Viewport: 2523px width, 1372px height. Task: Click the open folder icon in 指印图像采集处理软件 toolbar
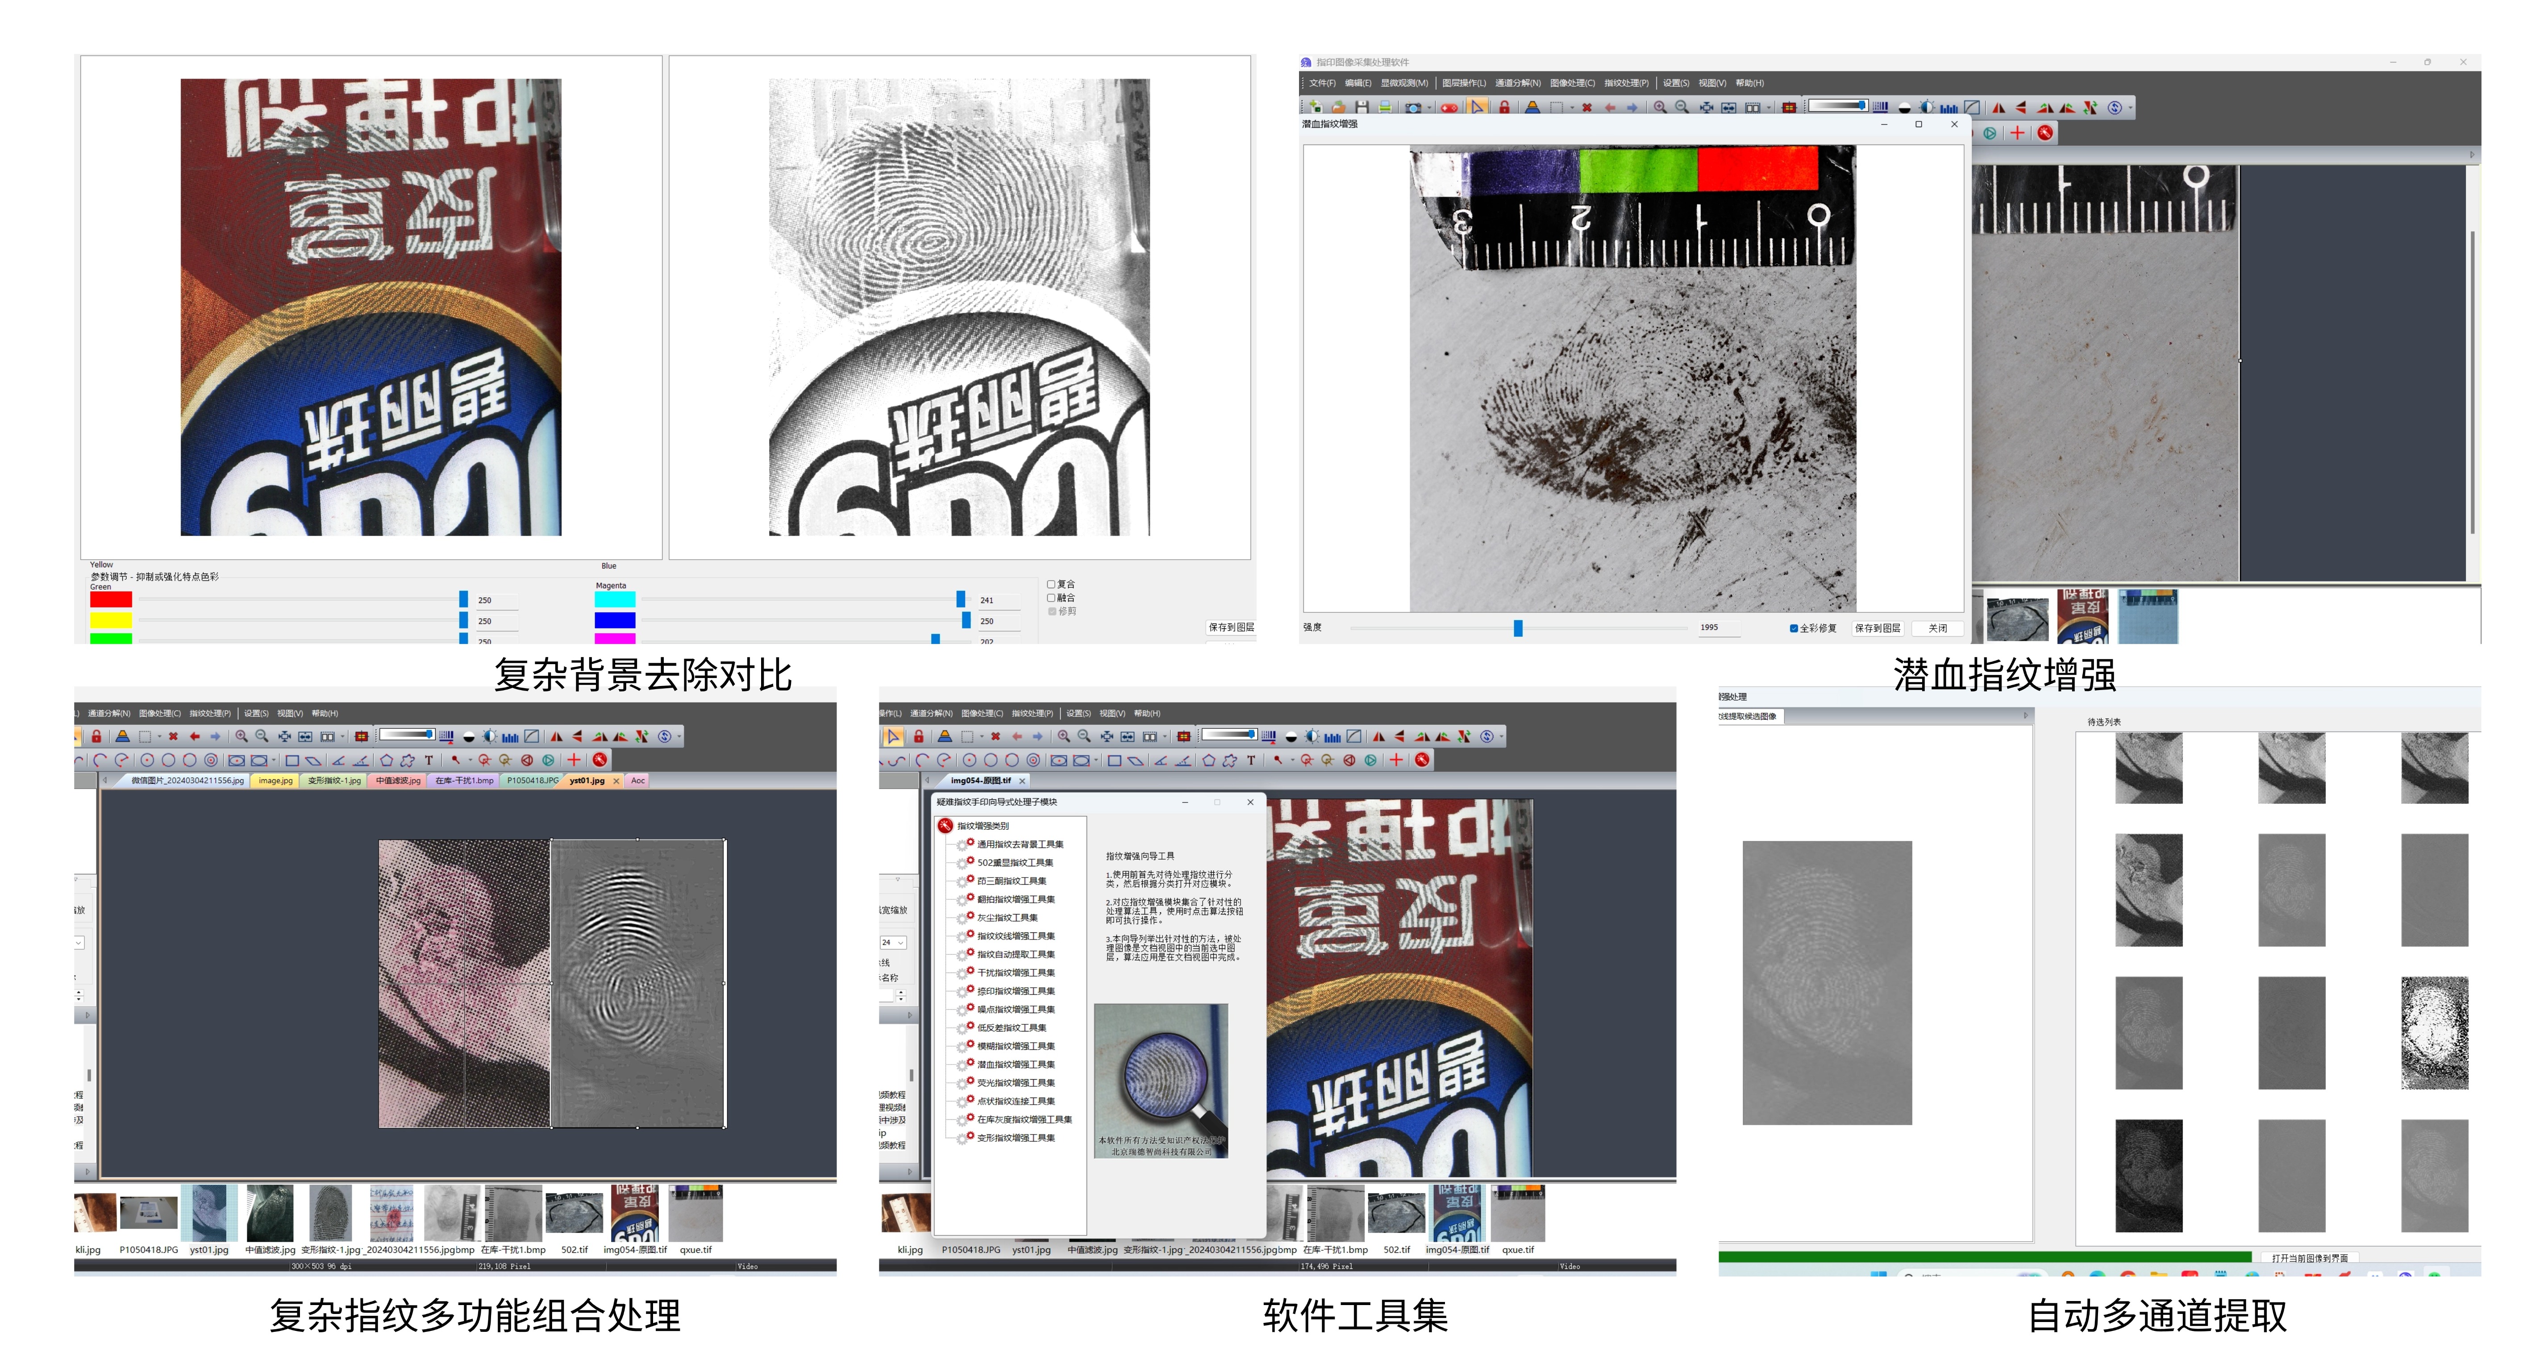(1338, 107)
